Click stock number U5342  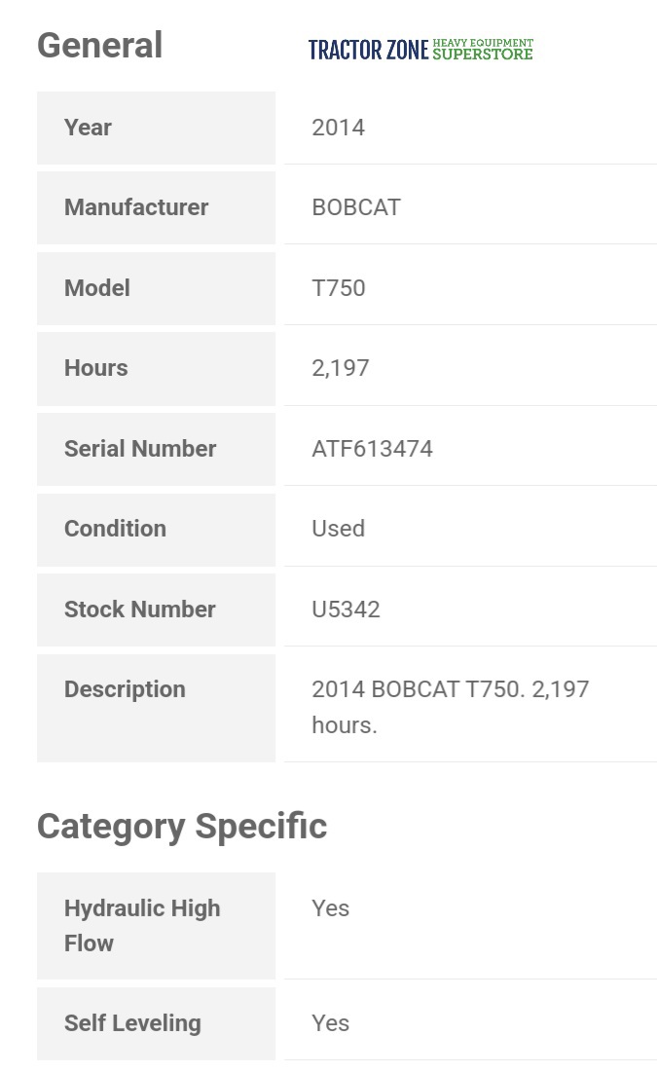tap(346, 610)
